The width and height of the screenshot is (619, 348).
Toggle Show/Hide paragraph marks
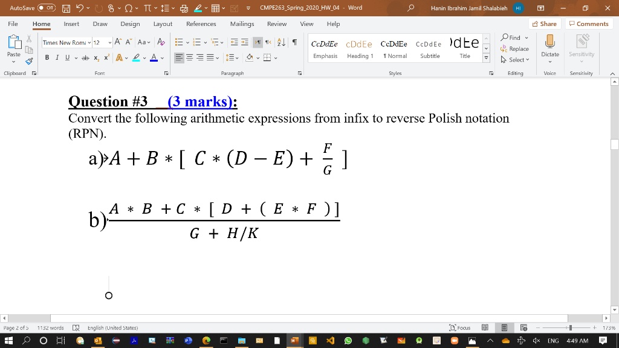294,42
